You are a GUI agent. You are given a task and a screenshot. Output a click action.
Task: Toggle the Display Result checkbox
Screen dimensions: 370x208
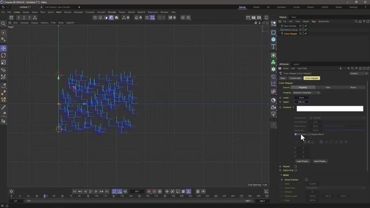(309, 134)
